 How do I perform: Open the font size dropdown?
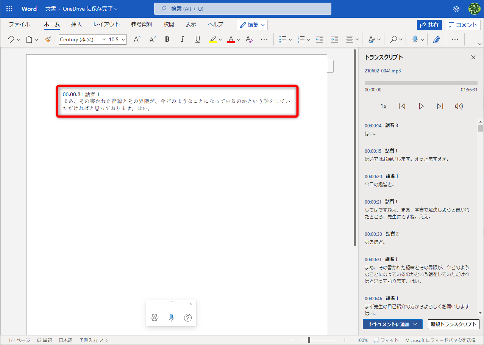pyautogui.click(x=123, y=39)
